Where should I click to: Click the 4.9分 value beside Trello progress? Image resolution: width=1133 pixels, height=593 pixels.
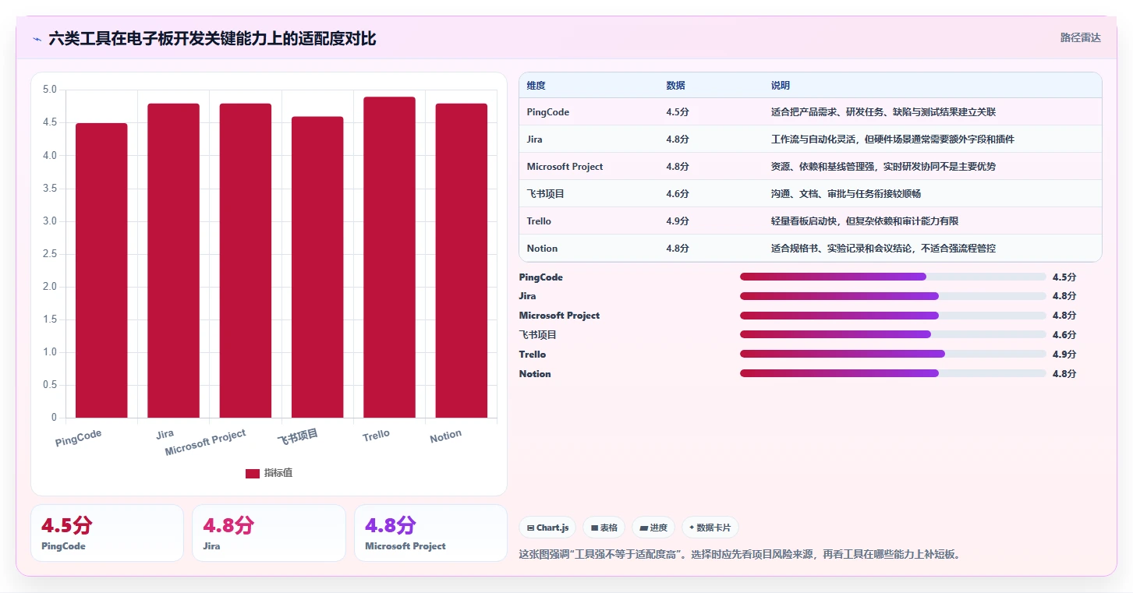[x=1064, y=355]
